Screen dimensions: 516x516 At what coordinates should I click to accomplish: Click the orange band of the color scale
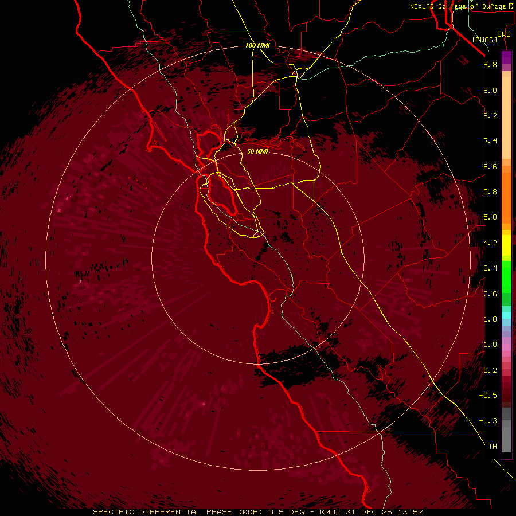(506, 197)
